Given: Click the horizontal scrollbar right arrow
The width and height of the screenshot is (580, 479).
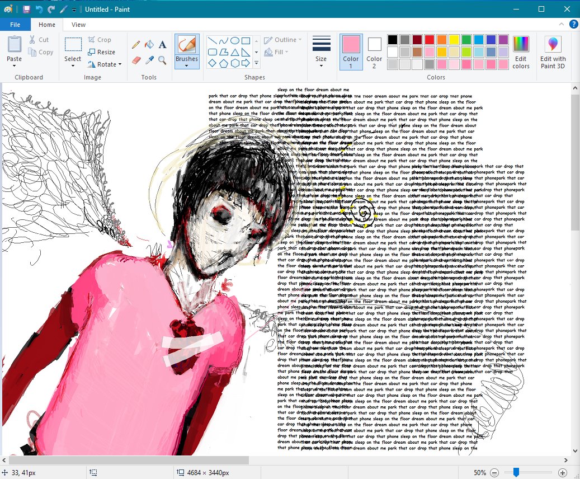Looking at the screenshot, I should click(x=566, y=460).
